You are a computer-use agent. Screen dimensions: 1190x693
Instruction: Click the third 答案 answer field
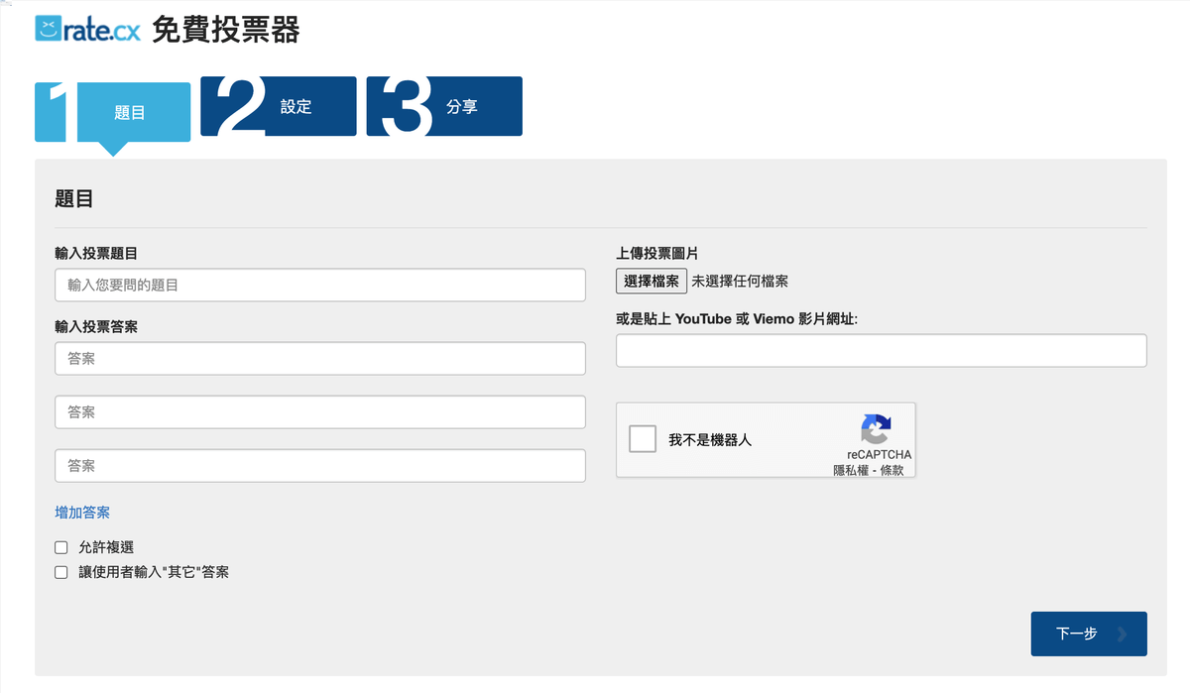click(320, 466)
